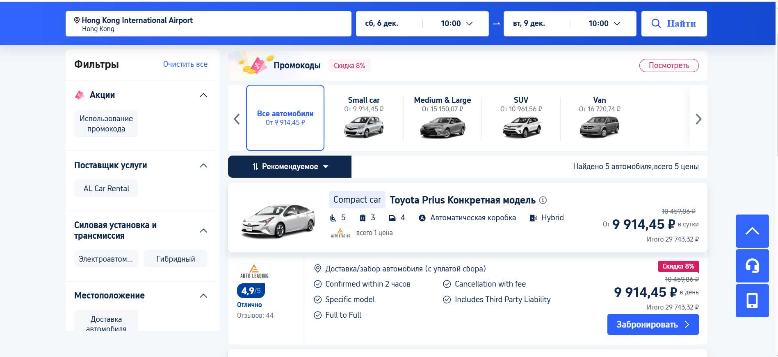
Task: Toggle the Гибридный filter chip
Action: (176, 259)
